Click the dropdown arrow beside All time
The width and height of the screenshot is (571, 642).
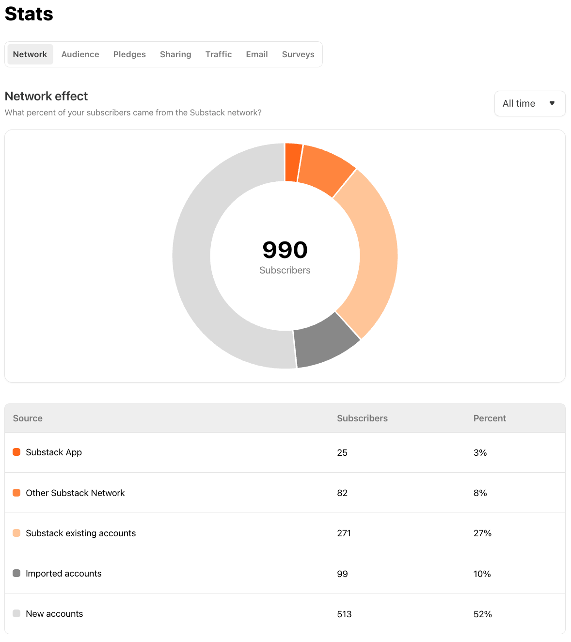point(552,103)
